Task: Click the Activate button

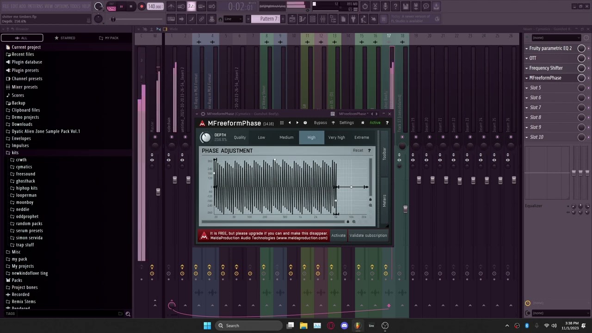Action: click(338, 235)
